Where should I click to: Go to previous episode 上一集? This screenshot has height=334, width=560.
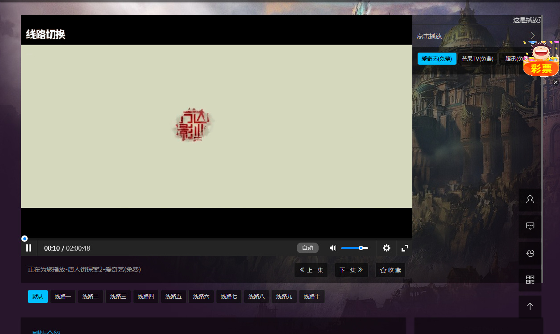point(311,270)
